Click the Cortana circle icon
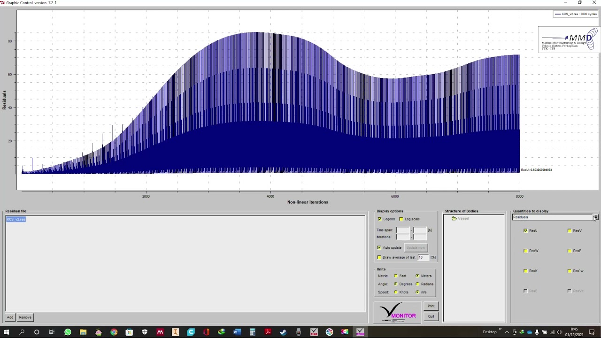 click(x=37, y=332)
